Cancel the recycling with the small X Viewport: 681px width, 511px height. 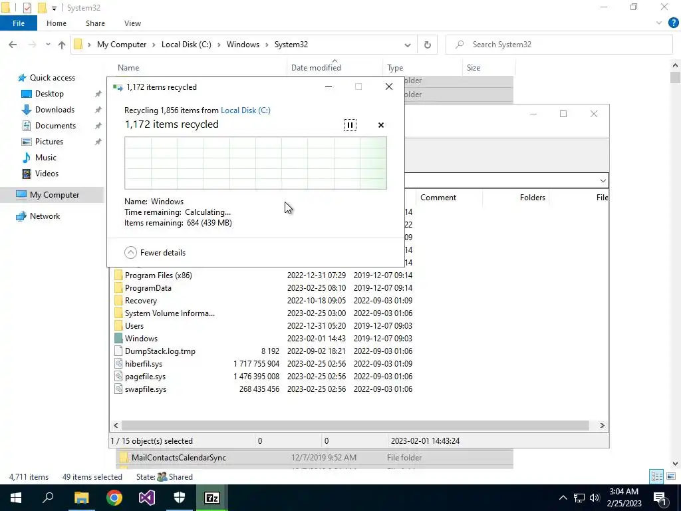(x=381, y=125)
